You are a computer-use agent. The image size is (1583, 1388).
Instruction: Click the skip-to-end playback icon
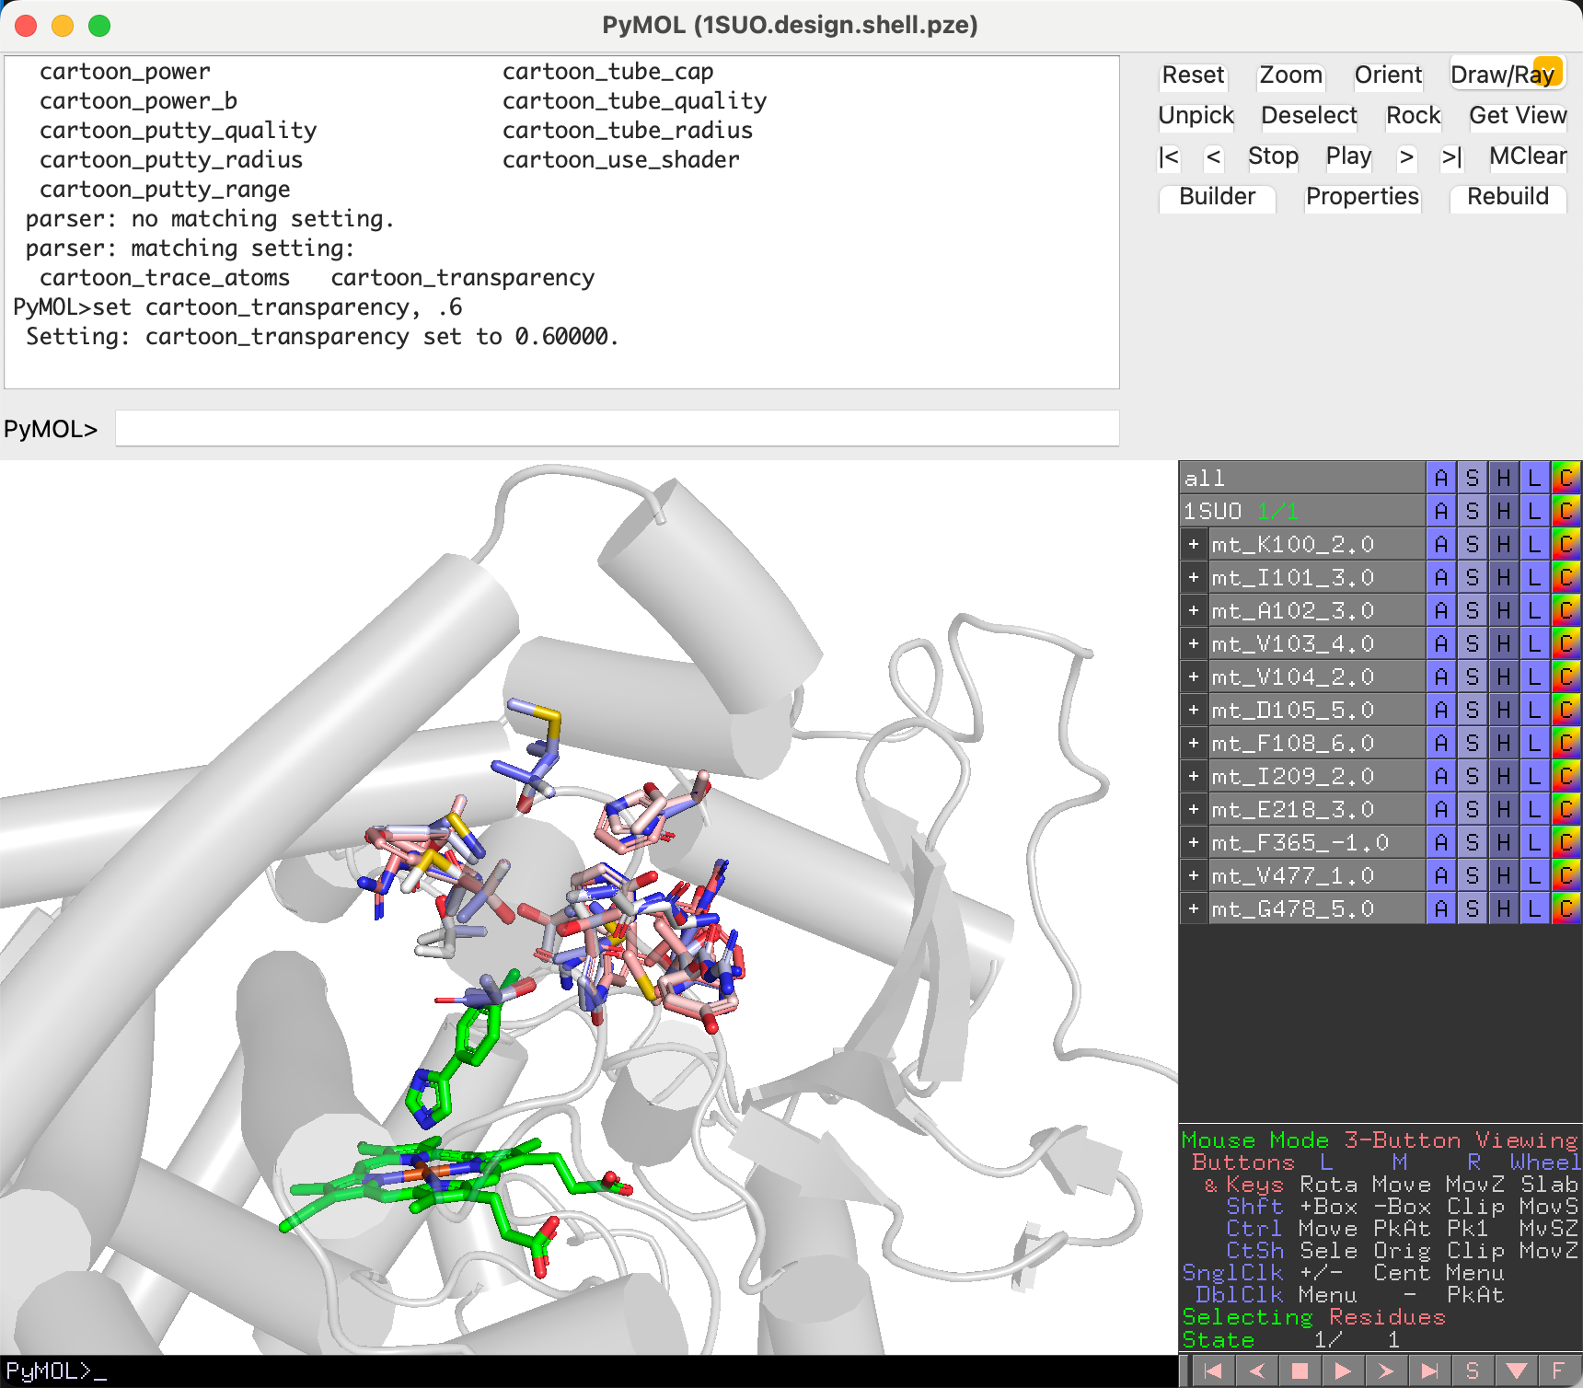coord(1429,1371)
